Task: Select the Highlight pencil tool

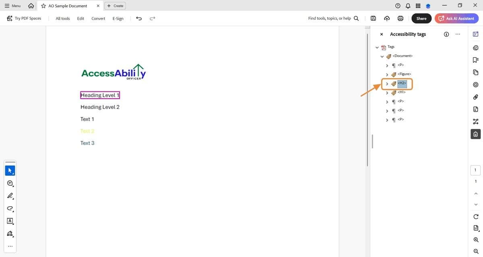Action: (x=10, y=196)
